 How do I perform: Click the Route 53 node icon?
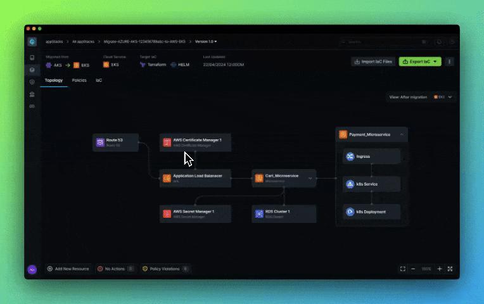click(x=100, y=142)
